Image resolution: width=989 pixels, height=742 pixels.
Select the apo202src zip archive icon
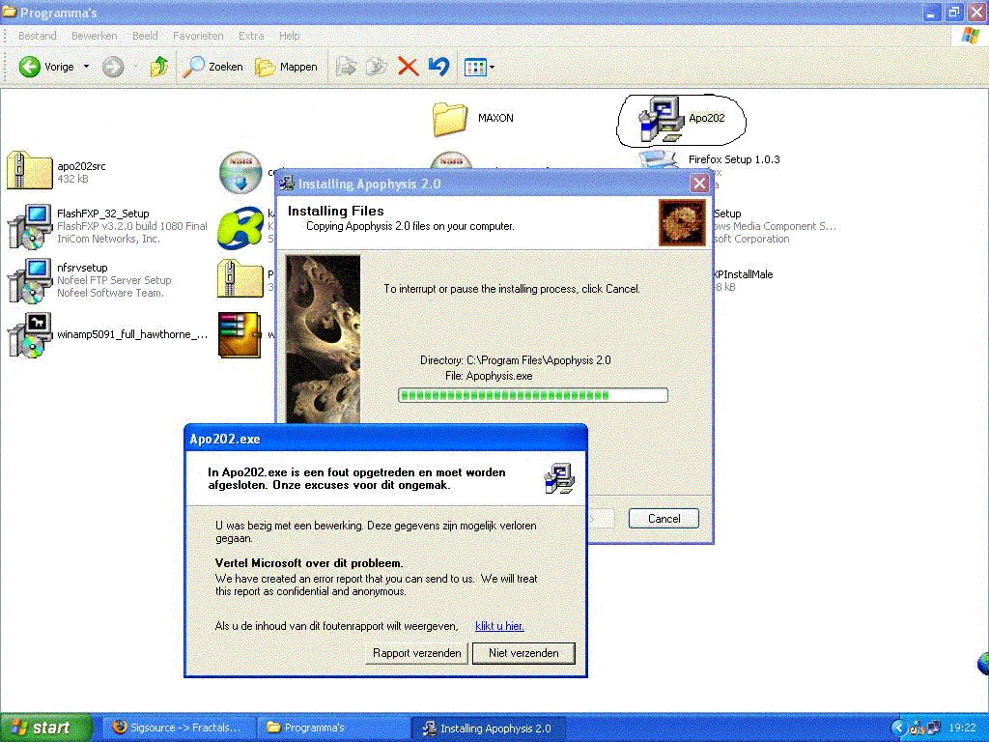coord(29,170)
